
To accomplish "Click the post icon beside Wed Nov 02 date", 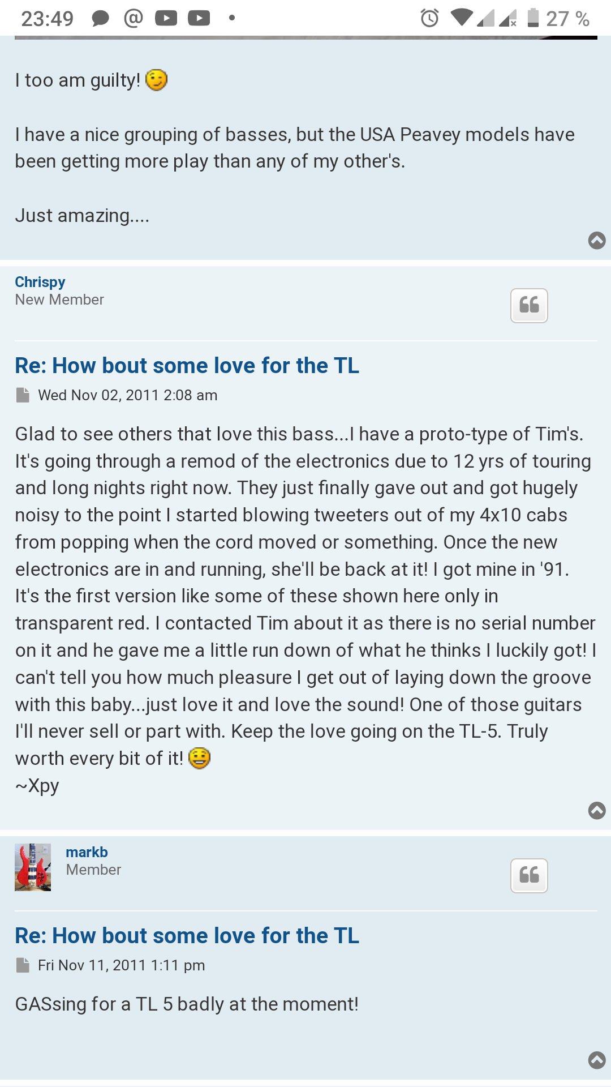I will click(23, 395).
